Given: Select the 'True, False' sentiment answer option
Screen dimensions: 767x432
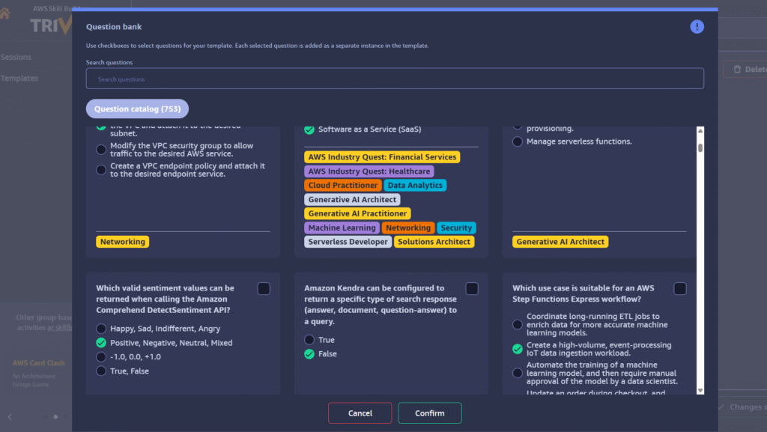Looking at the screenshot, I should 101,371.
